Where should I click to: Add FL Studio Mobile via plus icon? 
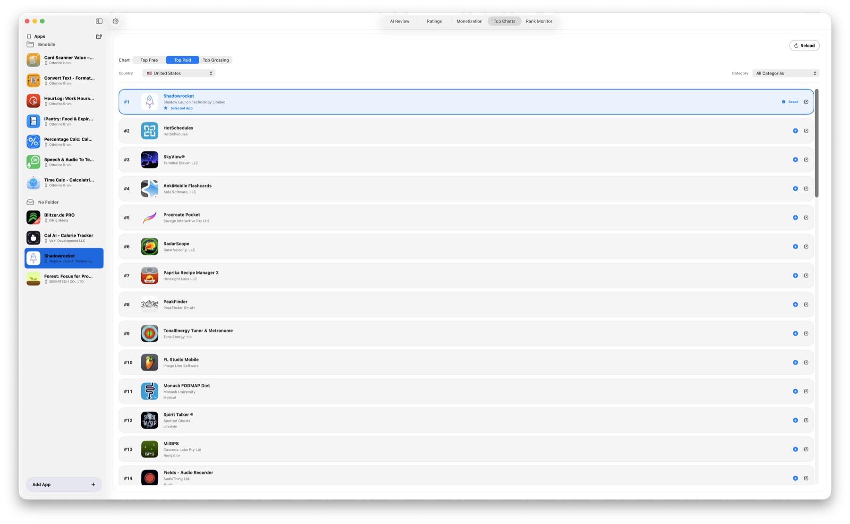click(x=795, y=363)
